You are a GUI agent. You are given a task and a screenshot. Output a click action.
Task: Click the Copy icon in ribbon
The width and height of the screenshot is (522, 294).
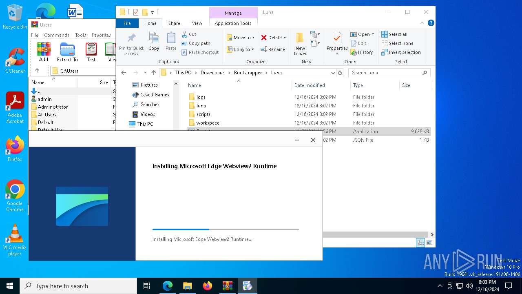[x=154, y=42]
